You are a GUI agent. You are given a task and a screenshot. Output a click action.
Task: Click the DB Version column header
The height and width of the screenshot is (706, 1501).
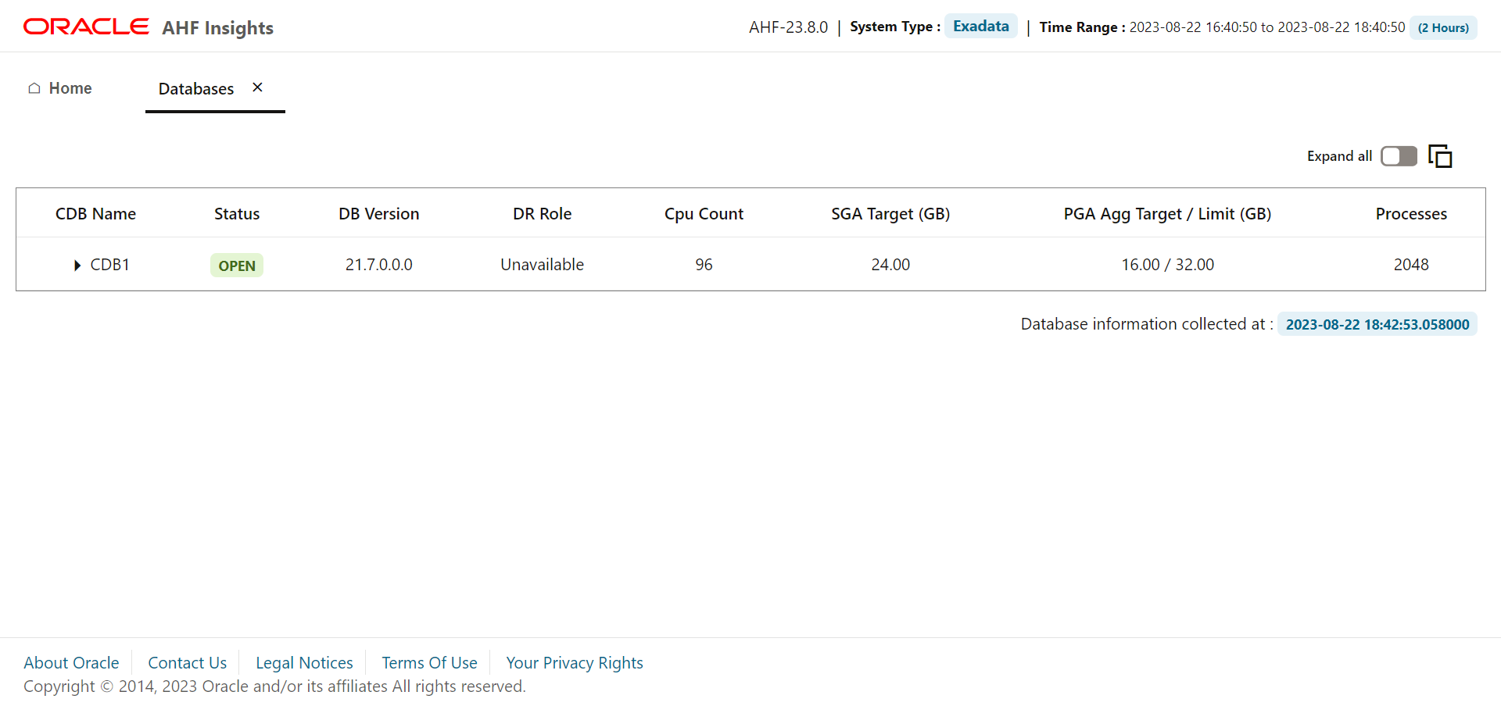coord(379,214)
